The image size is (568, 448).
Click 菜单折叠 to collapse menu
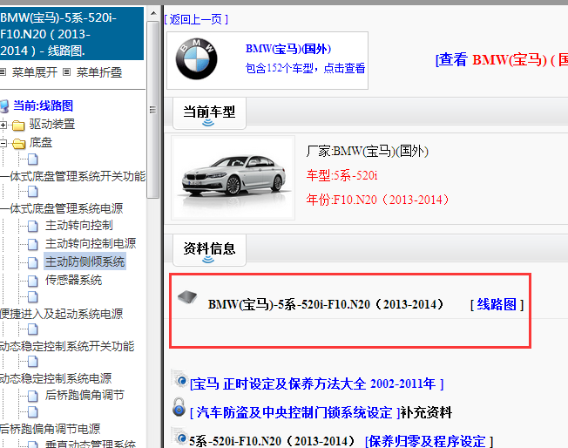pyautogui.click(x=99, y=72)
